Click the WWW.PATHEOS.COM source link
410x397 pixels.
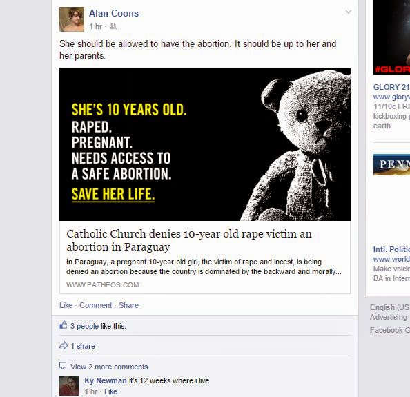coord(102,284)
